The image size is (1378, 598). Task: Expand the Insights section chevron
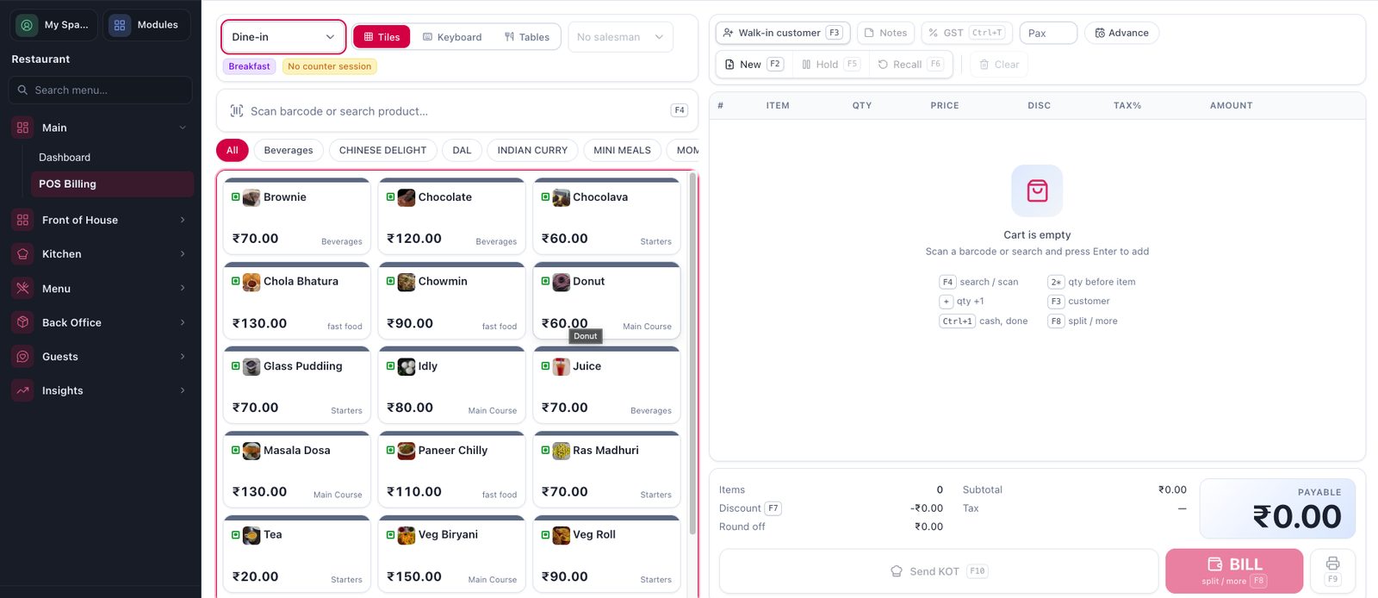tap(183, 390)
